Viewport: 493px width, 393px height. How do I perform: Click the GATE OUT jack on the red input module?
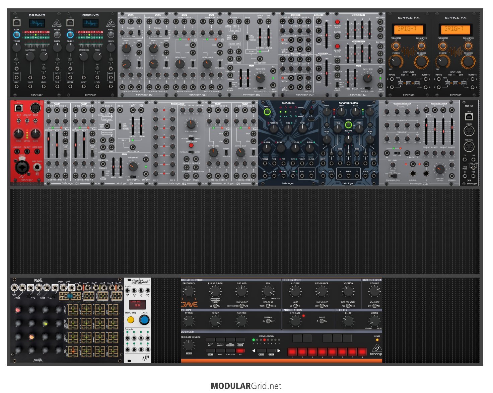tap(37, 151)
